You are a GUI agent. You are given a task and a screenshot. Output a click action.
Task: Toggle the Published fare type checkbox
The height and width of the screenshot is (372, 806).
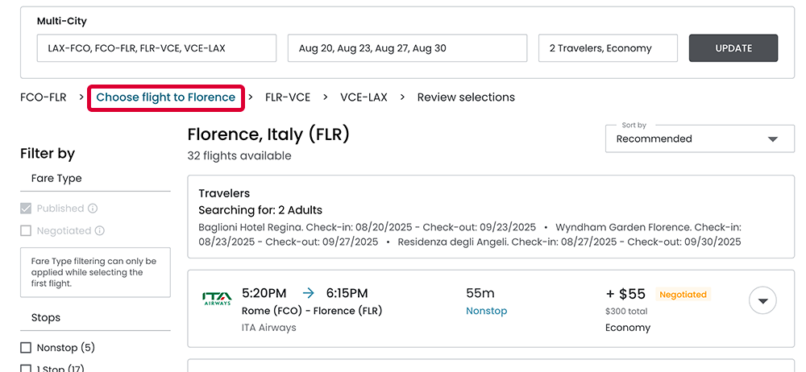tap(26, 209)
